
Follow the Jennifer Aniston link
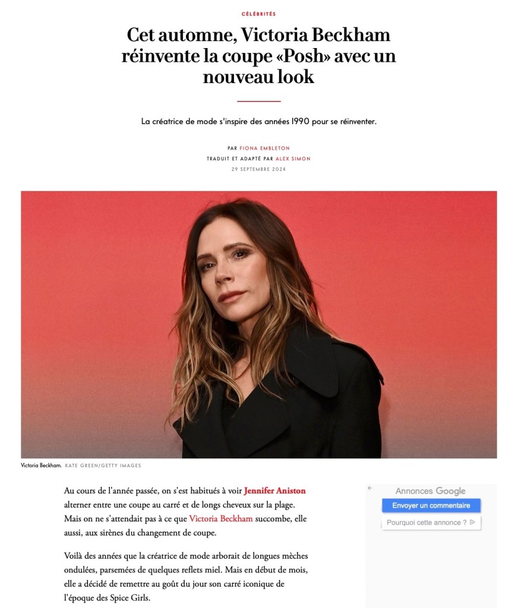coord(274,491)
